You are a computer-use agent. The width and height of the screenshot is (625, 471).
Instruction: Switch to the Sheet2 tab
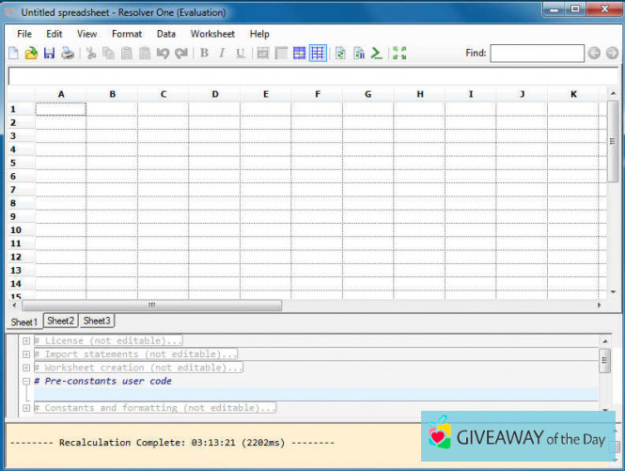pyautogui.click(x=61, y=322)
